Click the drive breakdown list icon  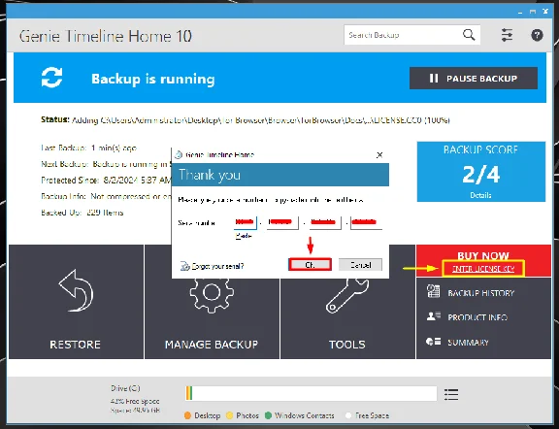[x=451, y=394]
